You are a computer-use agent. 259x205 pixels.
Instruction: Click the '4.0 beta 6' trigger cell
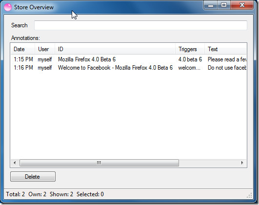190,59
